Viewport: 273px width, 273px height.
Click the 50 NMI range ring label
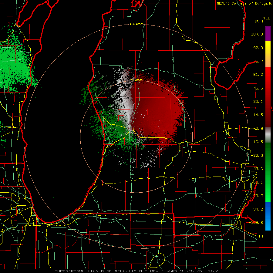136,80
